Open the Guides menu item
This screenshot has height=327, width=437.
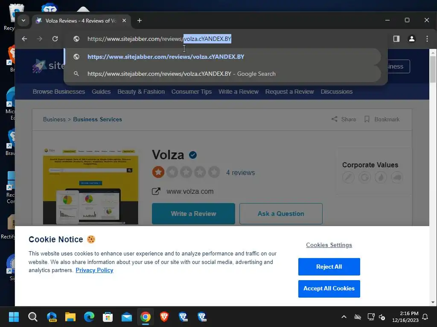101,92
